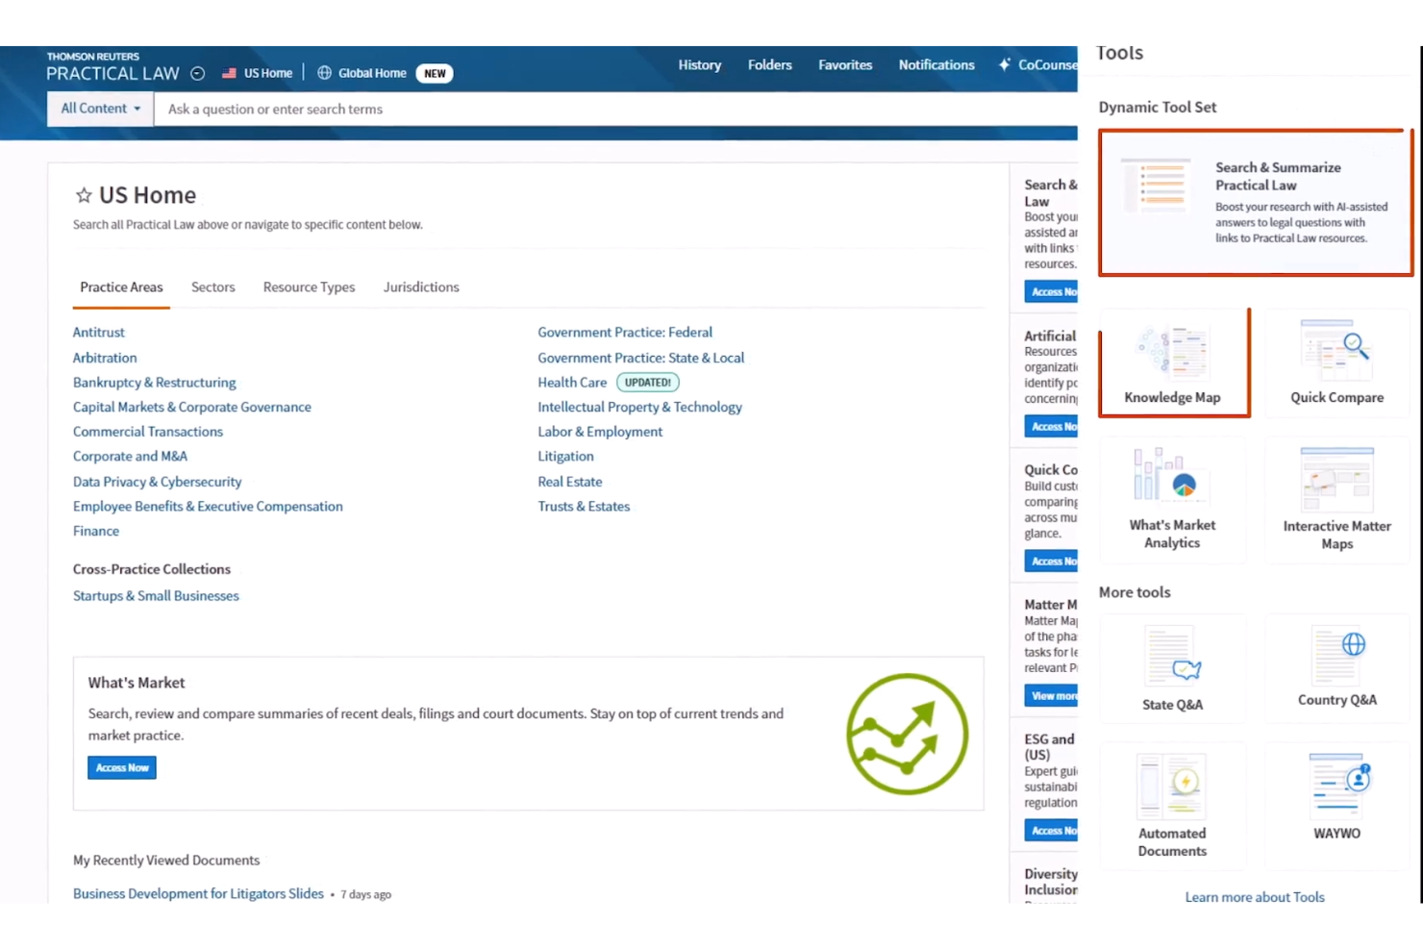Click the green What's Market chart icon

tap(907, 734)
